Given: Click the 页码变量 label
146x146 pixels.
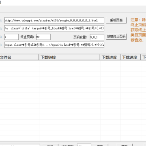Looking at the screenshot, I should 80,37.
